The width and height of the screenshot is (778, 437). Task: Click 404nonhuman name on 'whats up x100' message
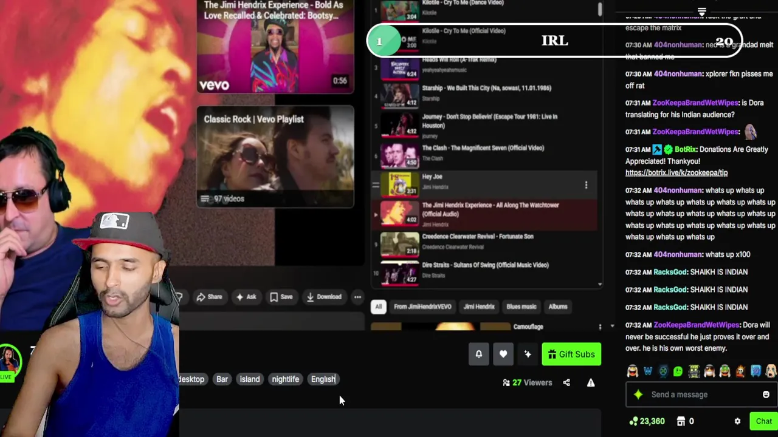(x=678, y=255)
